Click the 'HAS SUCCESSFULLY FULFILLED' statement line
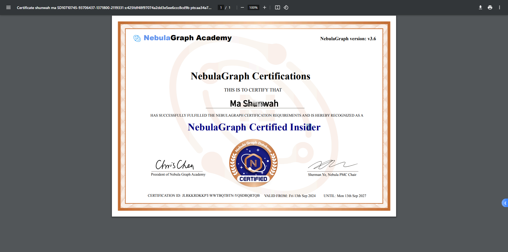The image size is (508, 252). tap(257, 116)
